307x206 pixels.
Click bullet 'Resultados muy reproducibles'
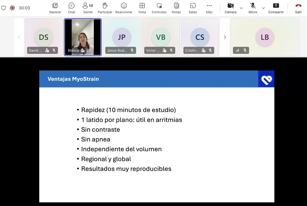pyautogui.click(x=126, y=169)
